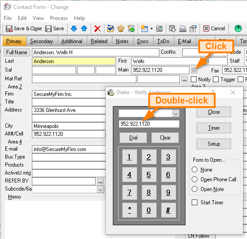Click dial button next to Main phone

point(194,70)
